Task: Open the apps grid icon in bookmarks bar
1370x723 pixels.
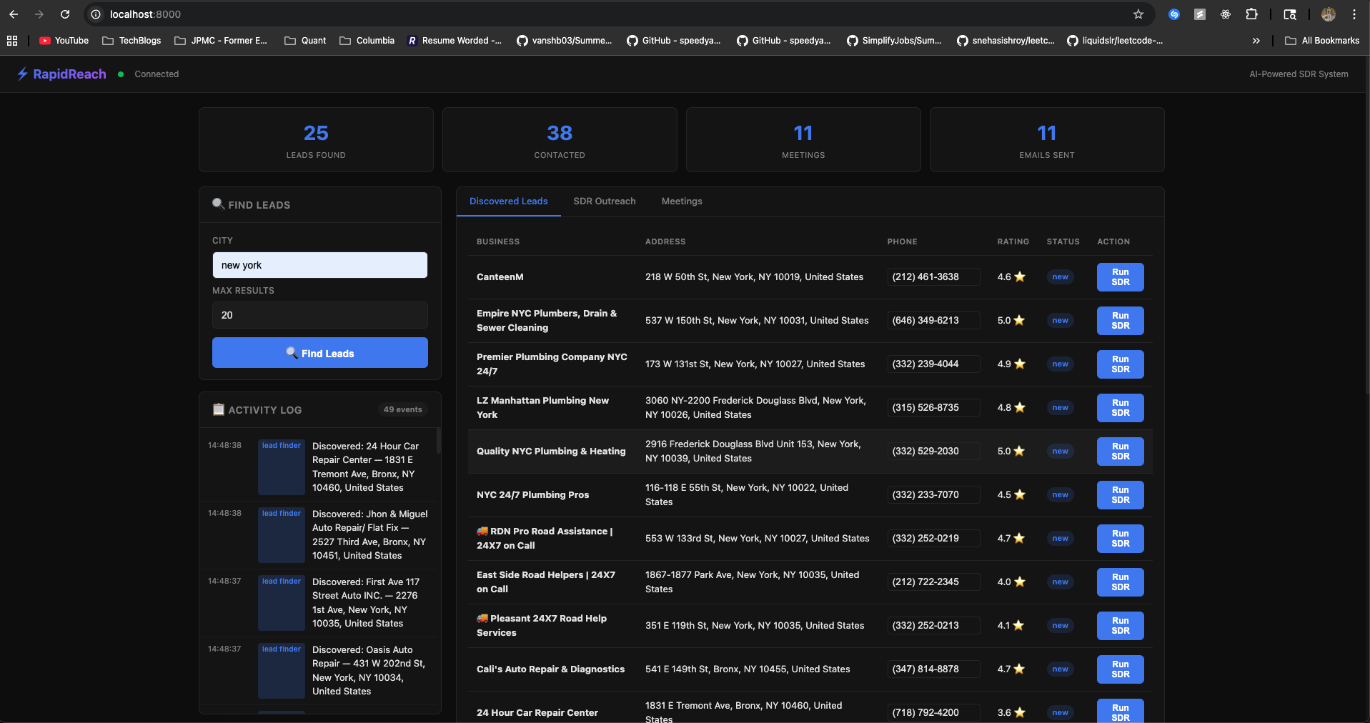Action: pos(12,41)
